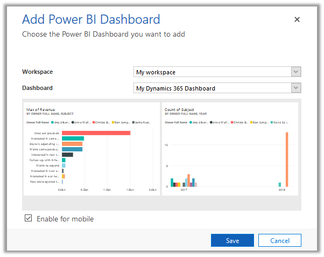Save the dashboard selection
This screenshot has width=324, height=257.
point(232,240)
